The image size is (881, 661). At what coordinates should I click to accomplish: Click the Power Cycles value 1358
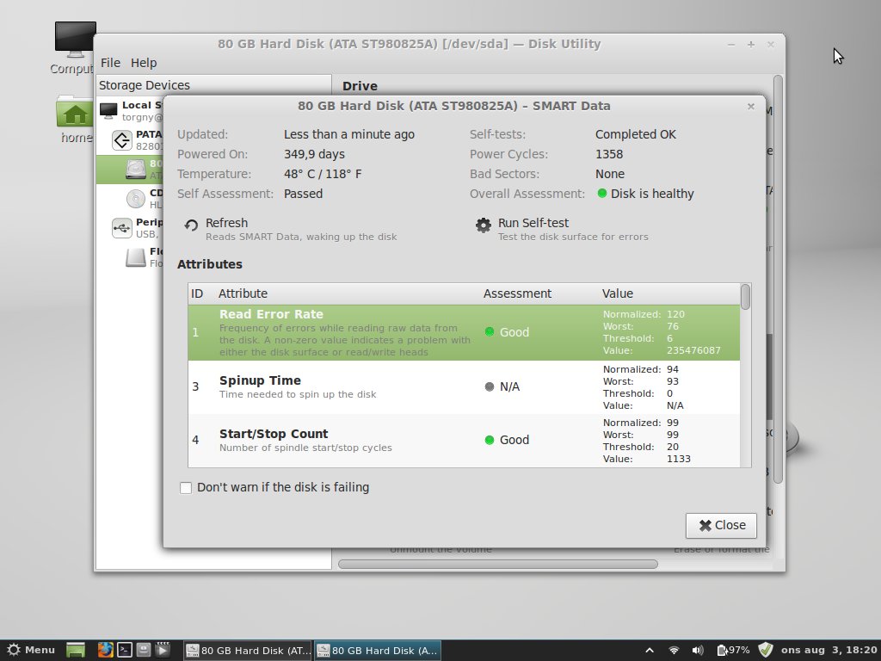[x=609, y=155]
